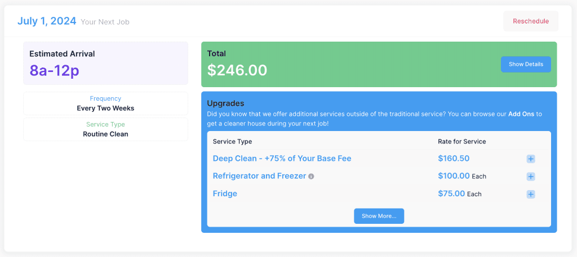This screenshot has width=577, height=257.
Task: Click the Rate for Service column header
Action: (461, 142)
